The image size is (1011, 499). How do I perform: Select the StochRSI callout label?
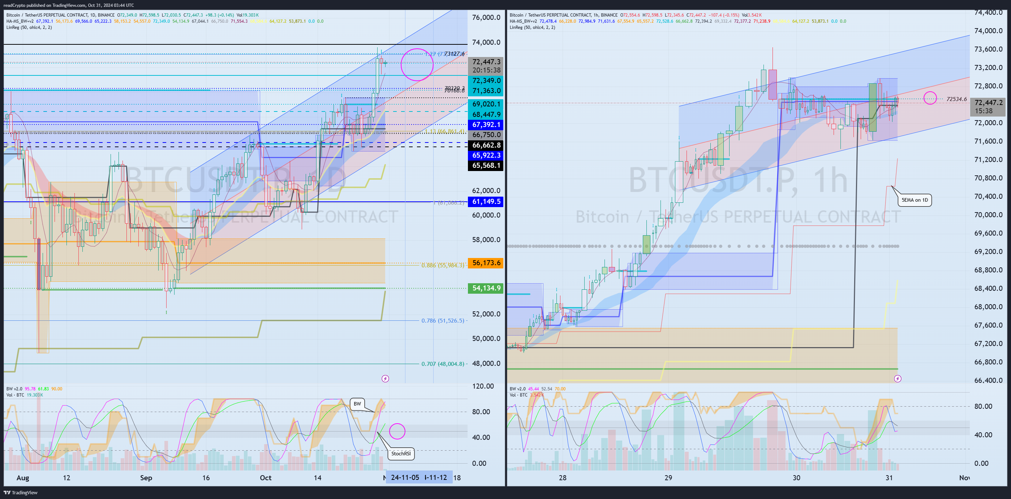(401, 454)
